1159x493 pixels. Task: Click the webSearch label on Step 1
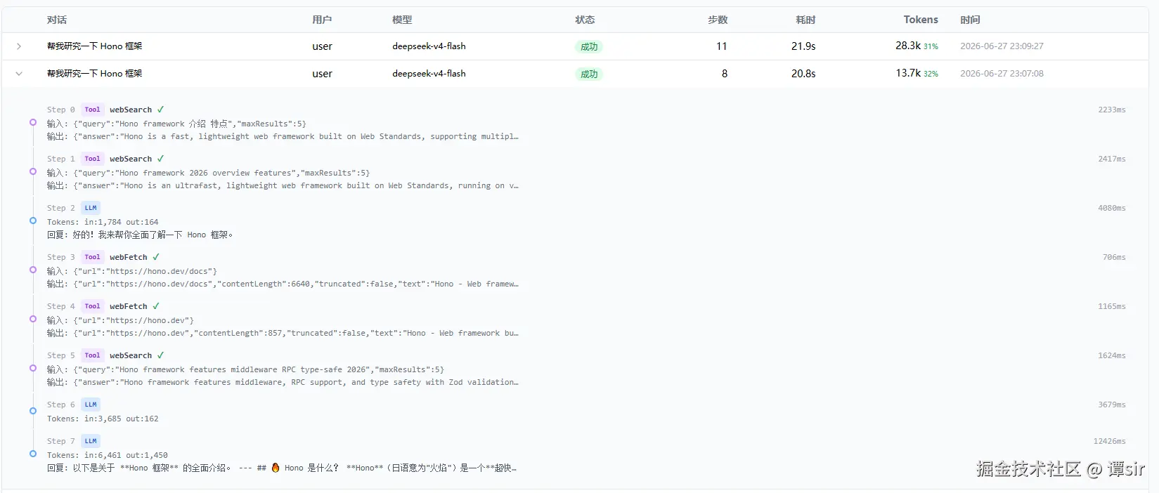[x=131, y=159]
